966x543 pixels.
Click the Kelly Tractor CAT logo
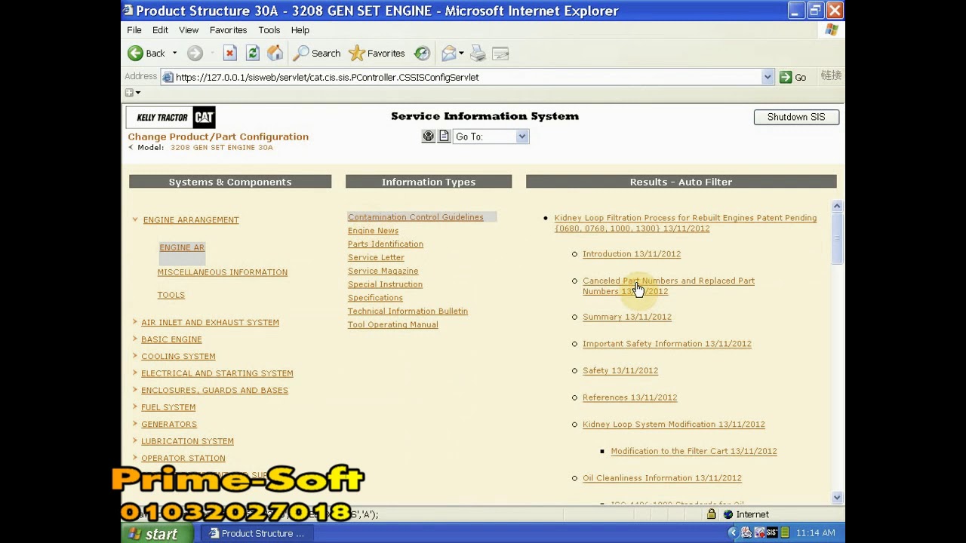(172, 118)
